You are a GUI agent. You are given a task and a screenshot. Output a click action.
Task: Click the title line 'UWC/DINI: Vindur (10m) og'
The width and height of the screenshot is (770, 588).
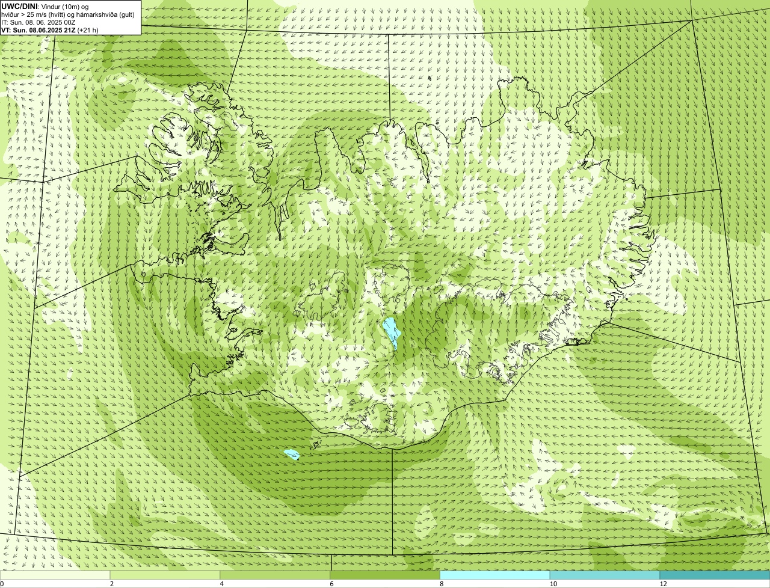pyautogui.click(x=45, y=7)
